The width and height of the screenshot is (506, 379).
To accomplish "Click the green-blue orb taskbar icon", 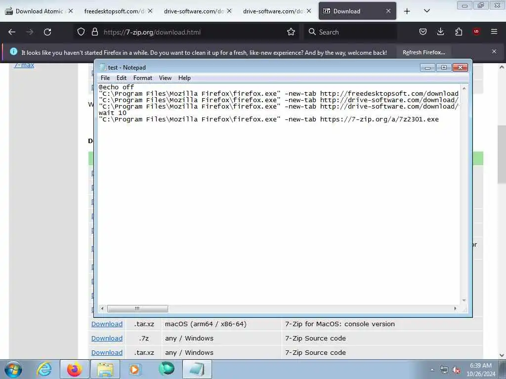I will (x=167, y=369).
